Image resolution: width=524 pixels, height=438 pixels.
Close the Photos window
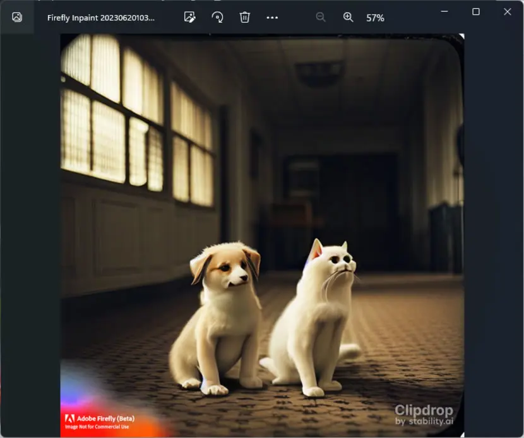click(x=508, y=12)
